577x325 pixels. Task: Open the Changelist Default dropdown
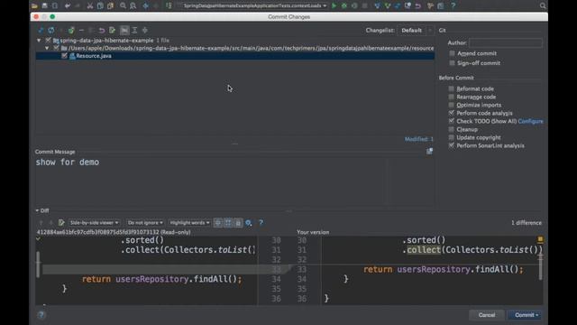click(x=416, y=30)
